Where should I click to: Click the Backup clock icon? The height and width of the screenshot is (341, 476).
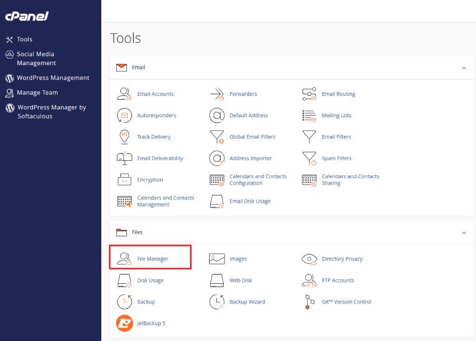coord(124,302)
